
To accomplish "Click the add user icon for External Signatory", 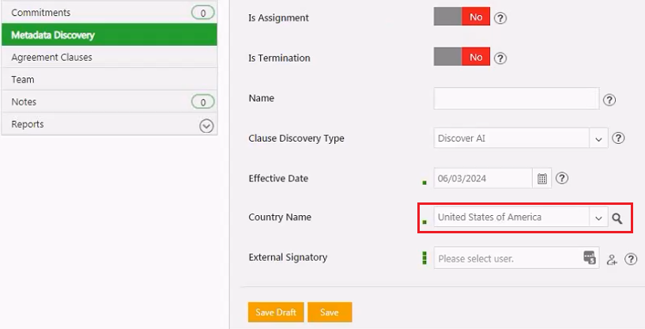I will click(x=611, y=259).
